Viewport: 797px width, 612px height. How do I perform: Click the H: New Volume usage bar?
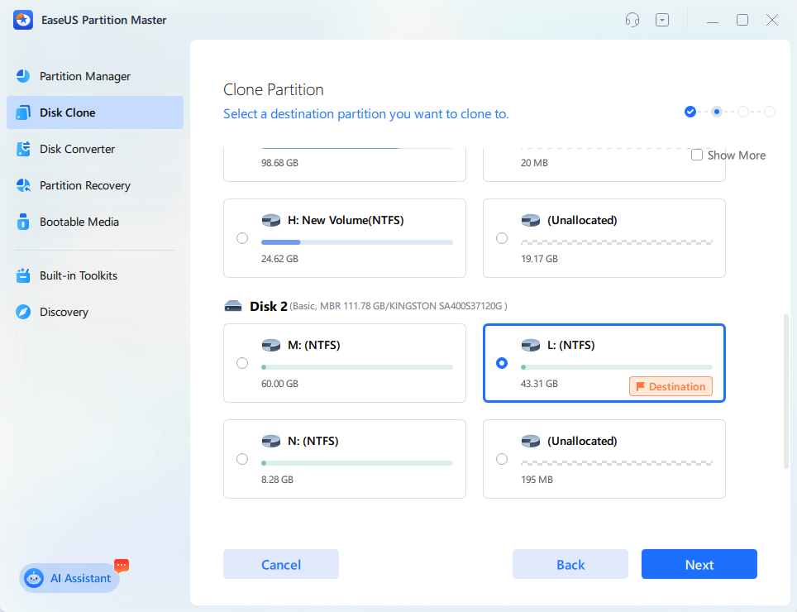click(357, 242)
